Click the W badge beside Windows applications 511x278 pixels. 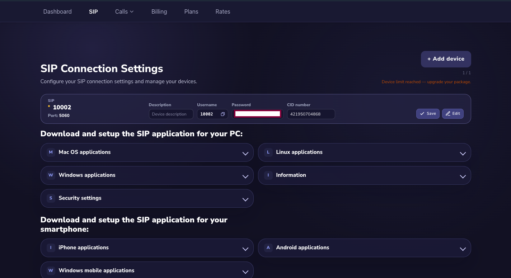[x=51, y=175]
